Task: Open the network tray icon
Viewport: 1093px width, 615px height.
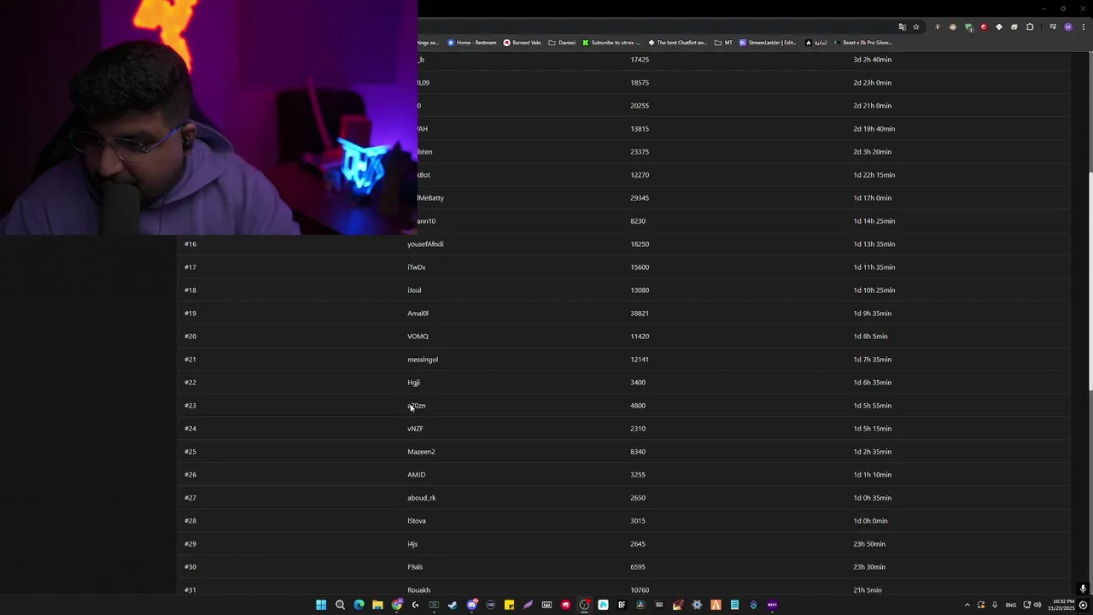Action: 1026,605
